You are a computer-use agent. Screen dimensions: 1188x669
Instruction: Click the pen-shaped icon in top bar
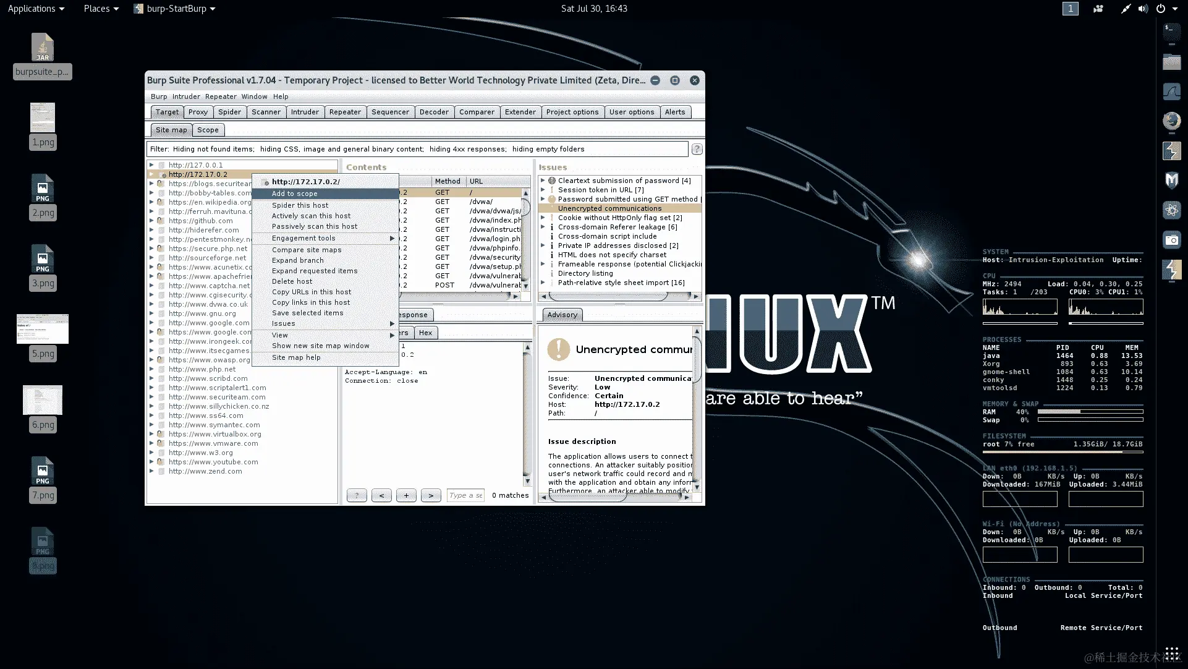(x=1125, y=9)
